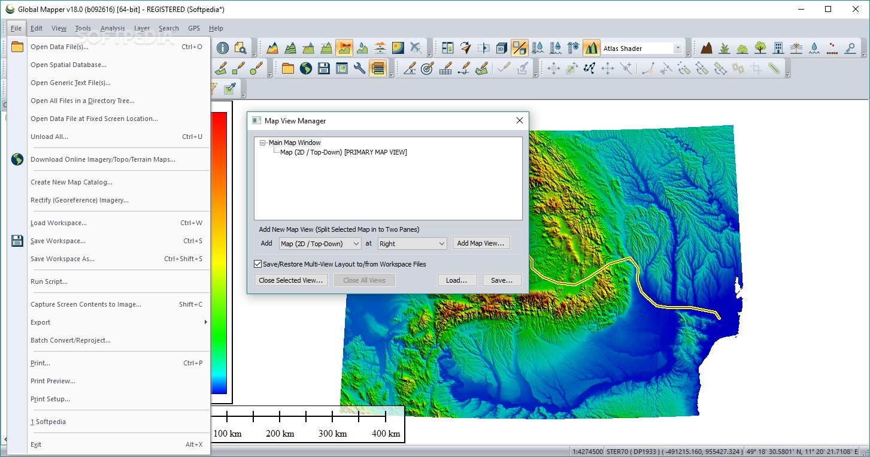
Task: Click the elevation legend color ramp
Action: pyautogui.click(x=220, y=253)
